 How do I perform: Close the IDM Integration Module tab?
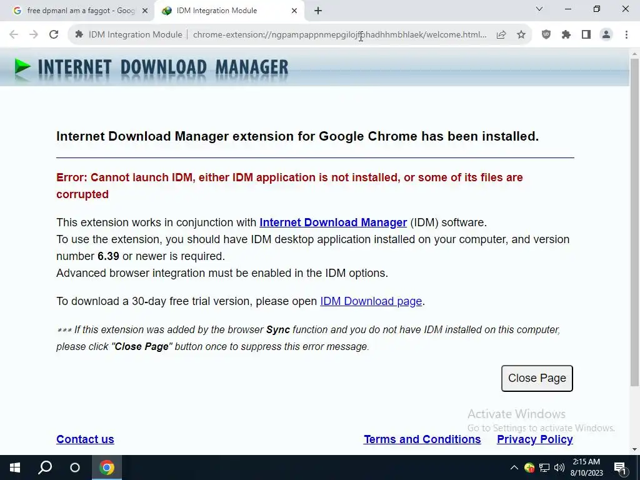point(294,11)
